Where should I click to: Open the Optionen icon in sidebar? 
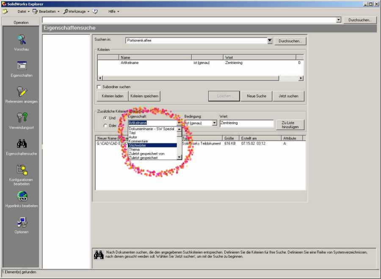22,222
